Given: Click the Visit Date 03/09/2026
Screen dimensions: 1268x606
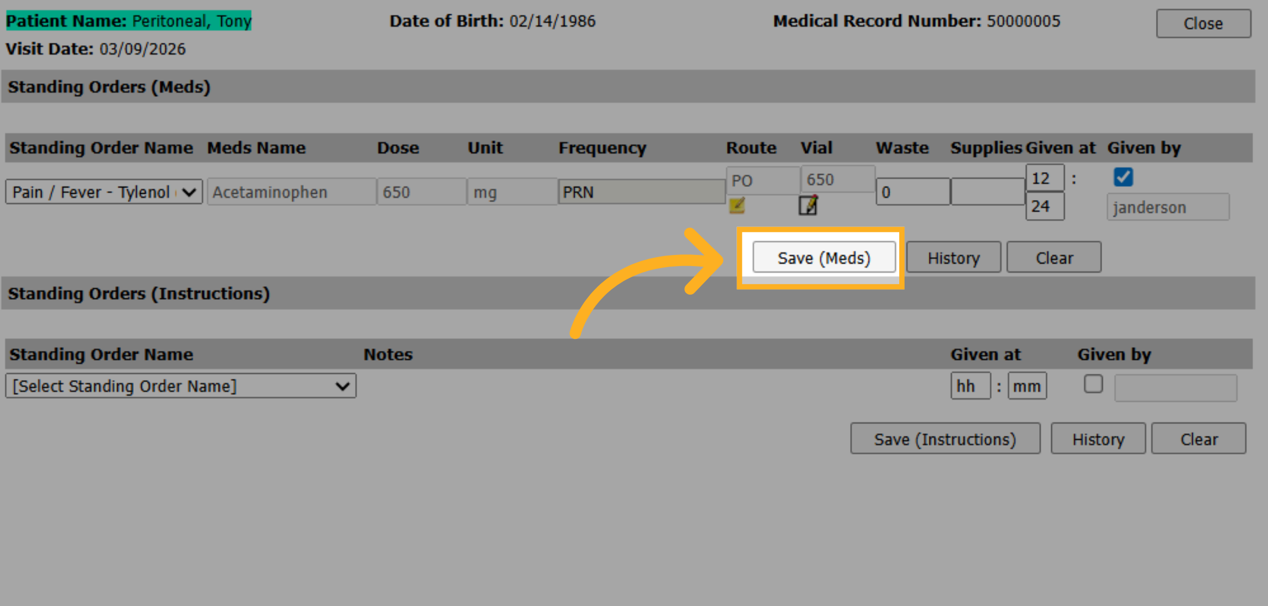Looking at the screenshot, I should coord(96,49).
